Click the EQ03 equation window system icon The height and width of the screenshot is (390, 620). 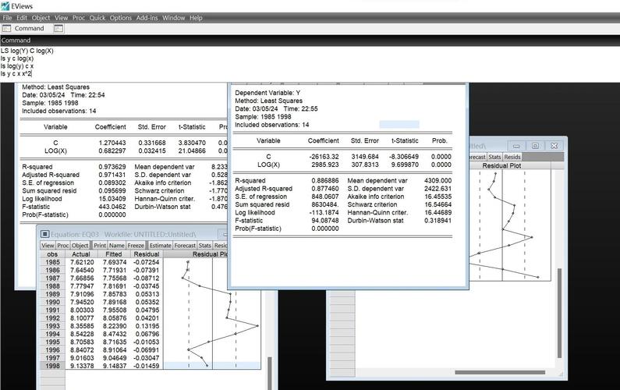pyautogui.click(x=44, y=233)
